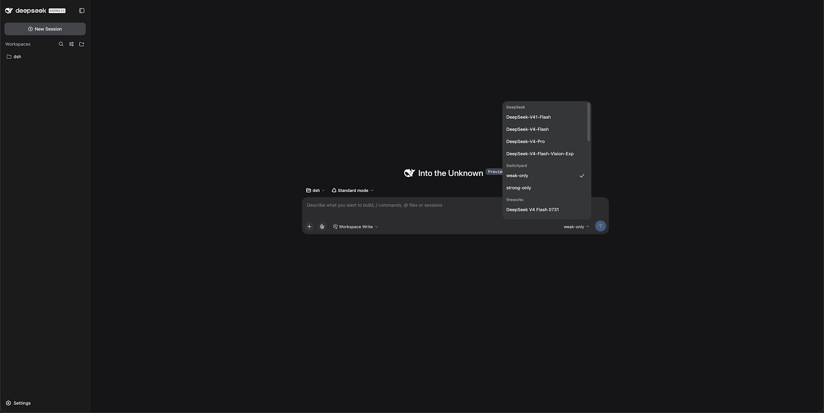This screenshot has height=413, width=824.
Task: Collapse the sidebar with the panel toggle icon
Action: coord(82,11)
